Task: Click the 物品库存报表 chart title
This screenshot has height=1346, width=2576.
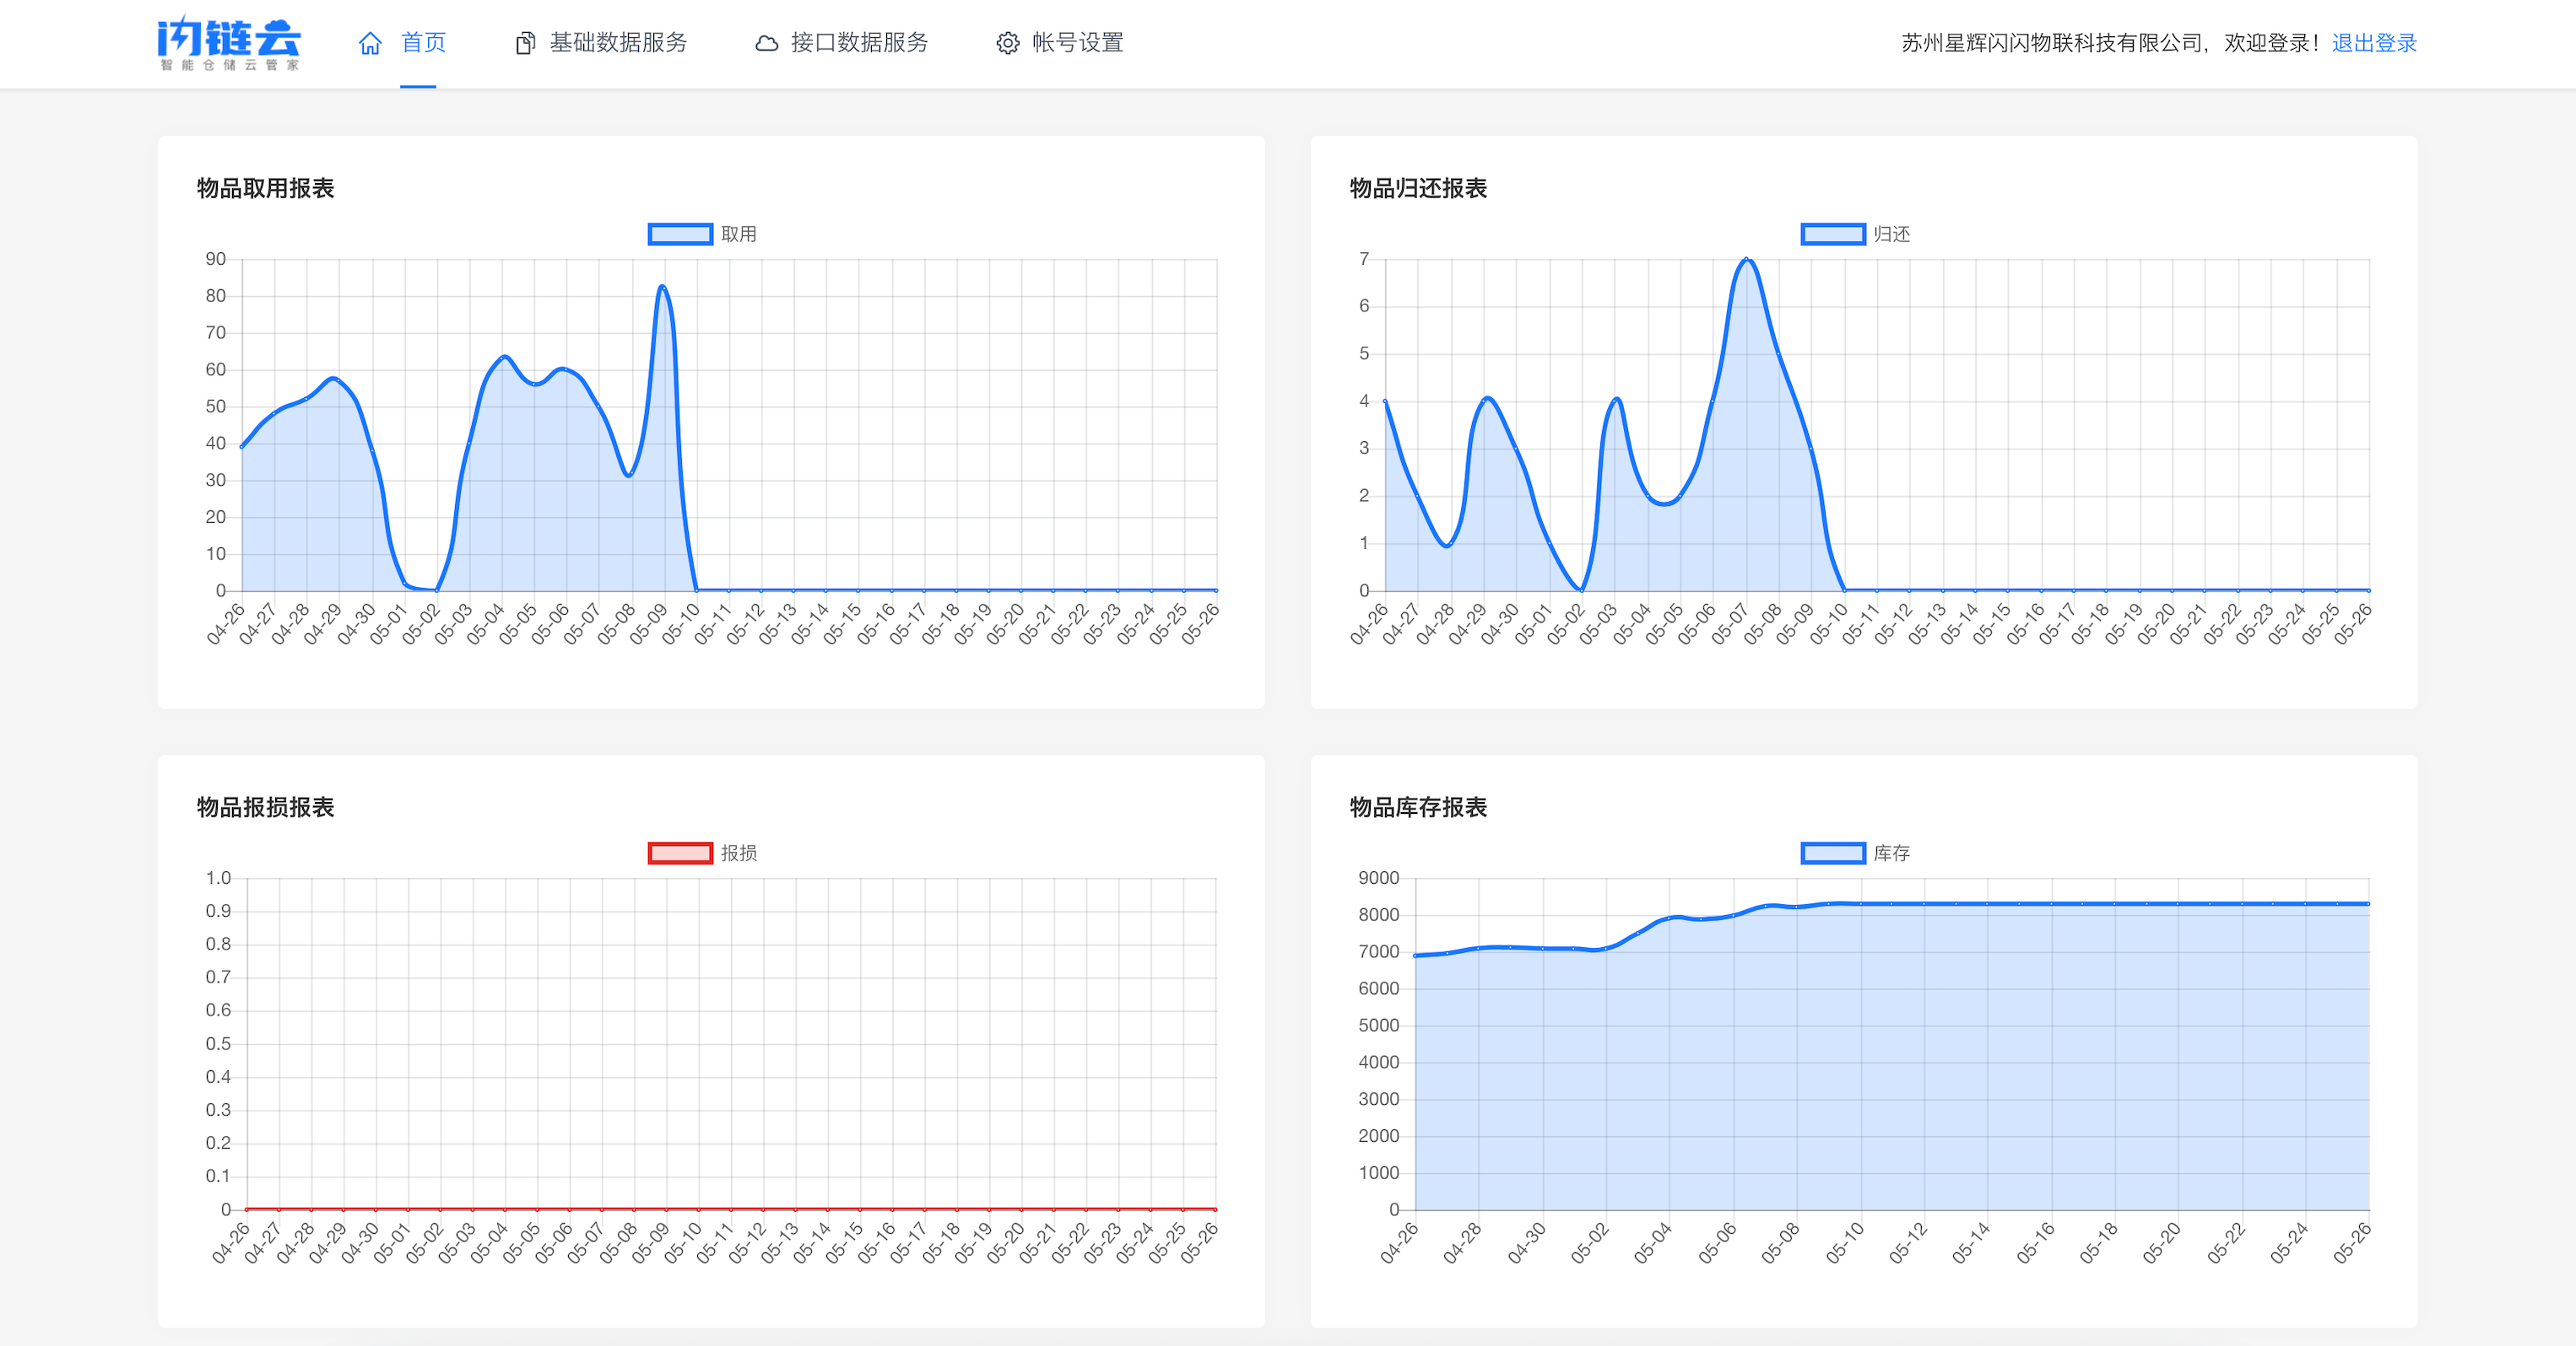Action: [1417, 807]
